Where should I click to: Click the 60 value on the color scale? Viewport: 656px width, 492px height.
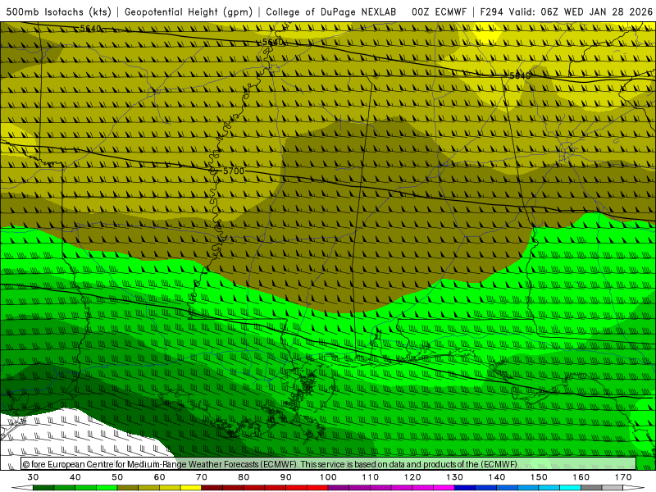click(x=159, y=477)
